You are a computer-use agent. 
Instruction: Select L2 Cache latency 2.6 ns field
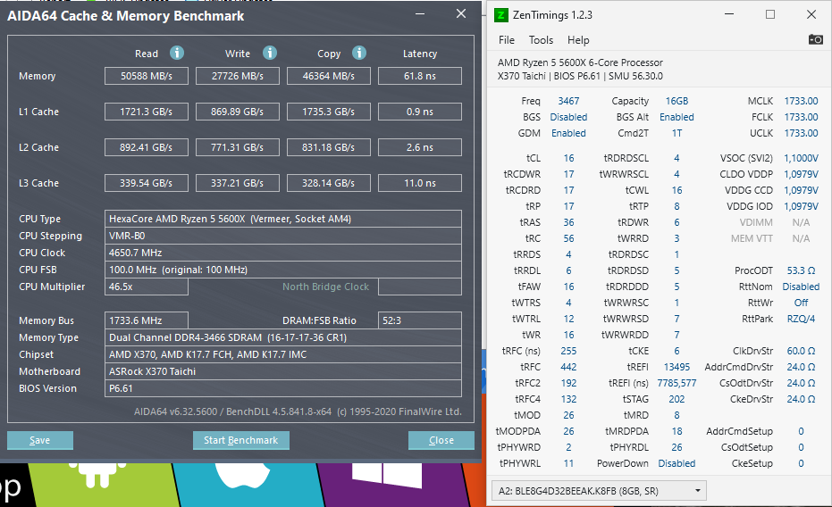(x=420, y=147)
